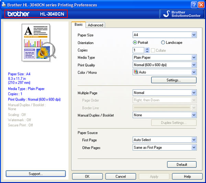Open the Other Pages paper source dropdown
This screenshot has height=183, width=206.
click(x=164, y=147)
